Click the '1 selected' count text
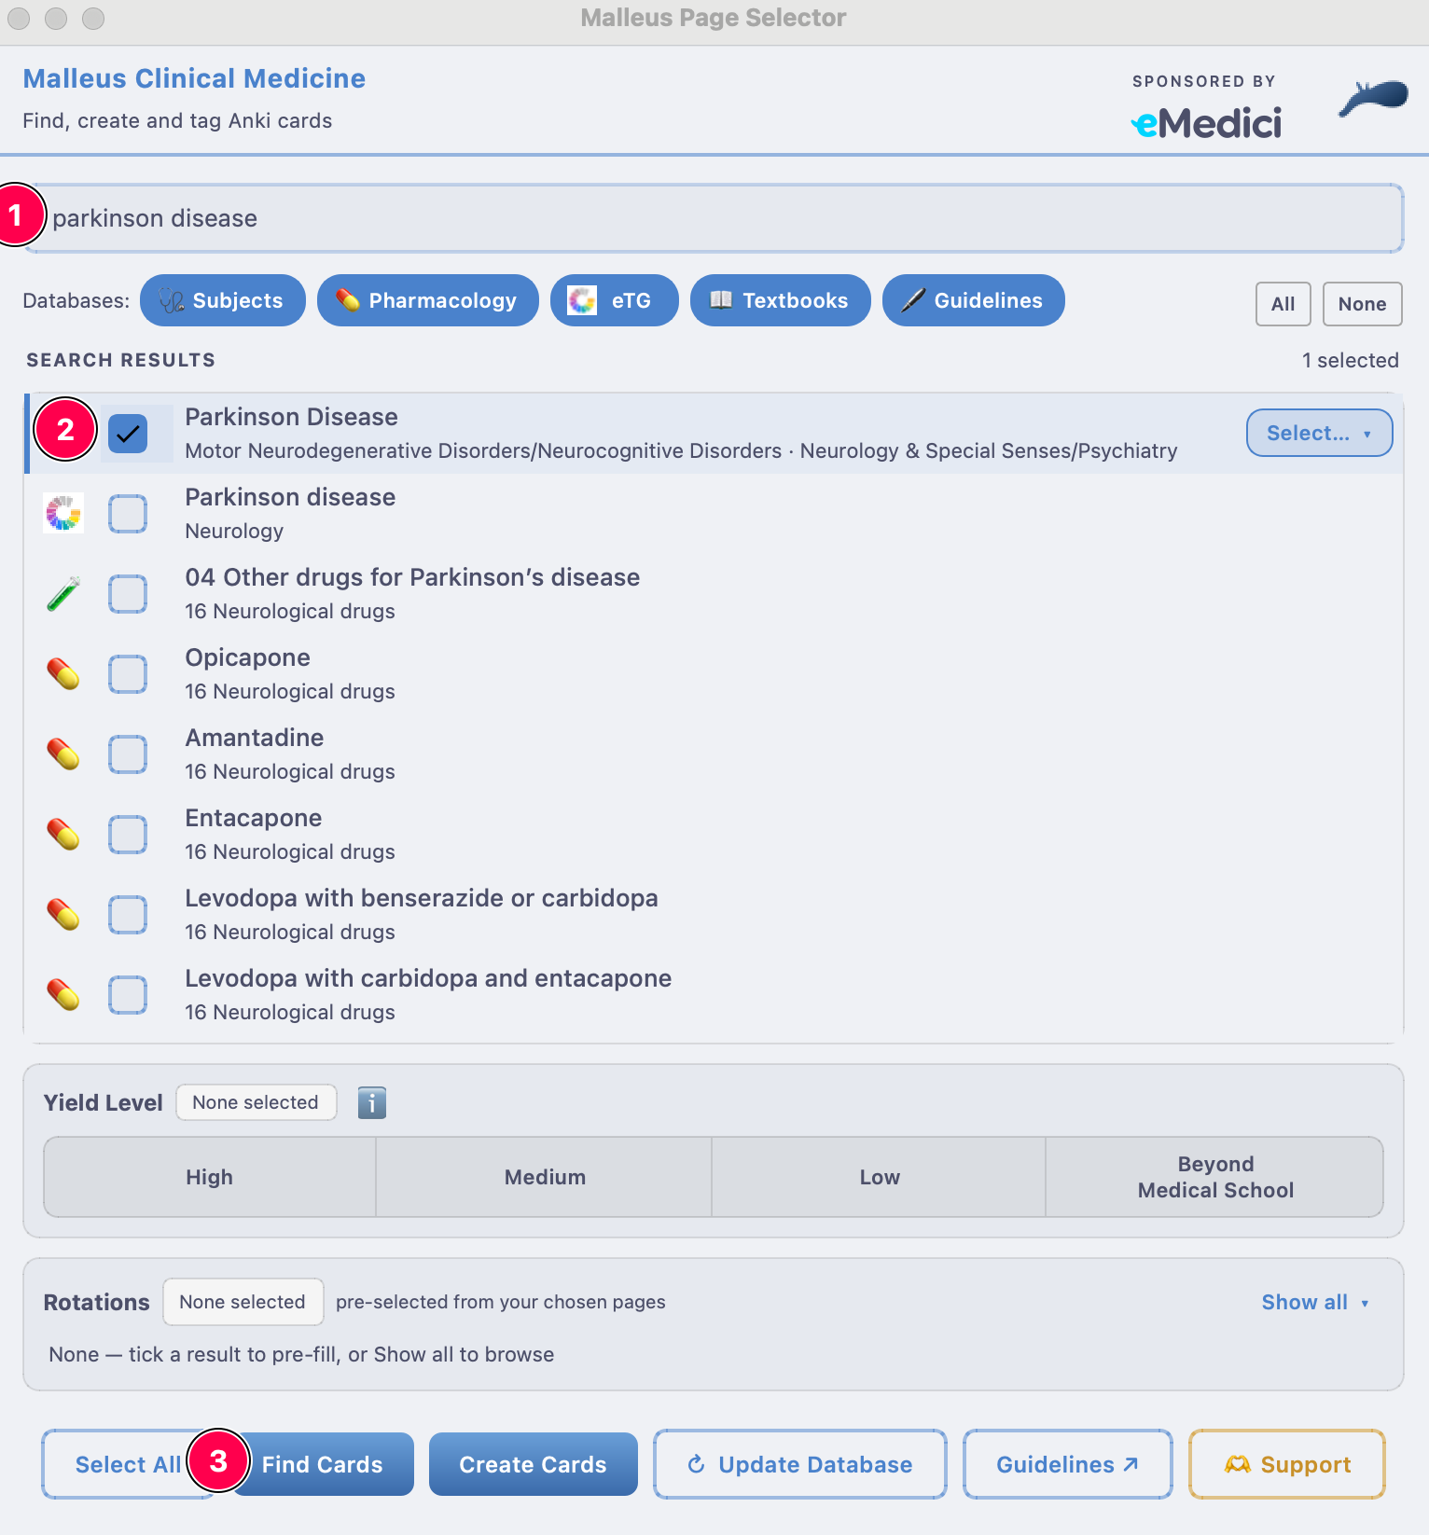The height and width of the screenshot is (1535, 1429). (x=1351, y=360)
